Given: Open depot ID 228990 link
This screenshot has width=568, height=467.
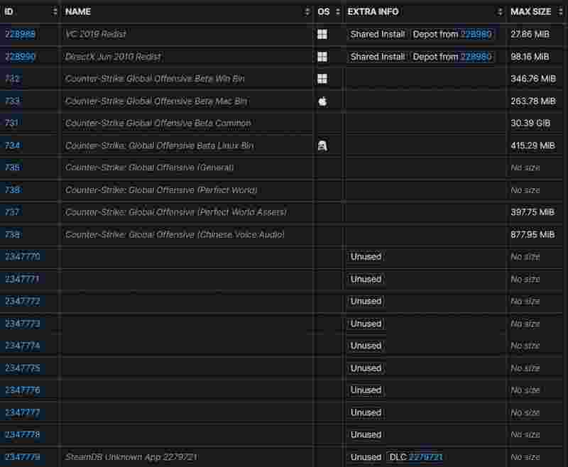Looking at the screenshot, I should 21,57.
